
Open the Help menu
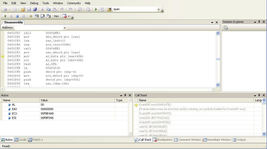pyautogui.click(x=87, y=3)
